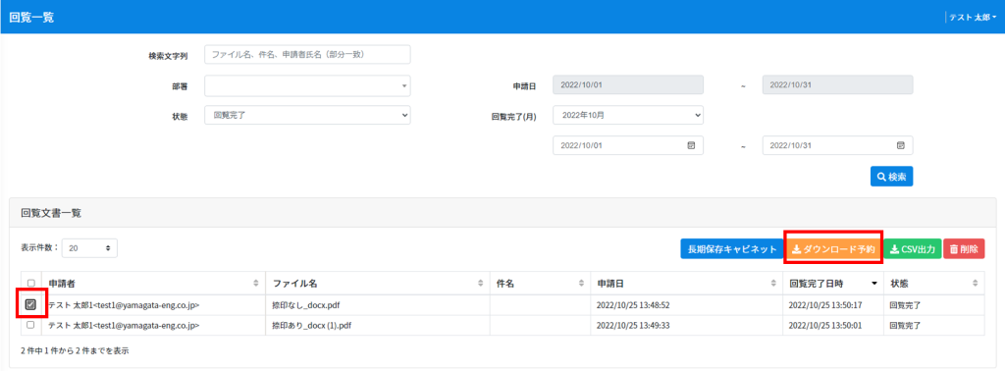Click 回覧完了 status in 捺印なし_docx.pdf row
The width and height of the screenshot is (1005, 371).
point(906,305)
